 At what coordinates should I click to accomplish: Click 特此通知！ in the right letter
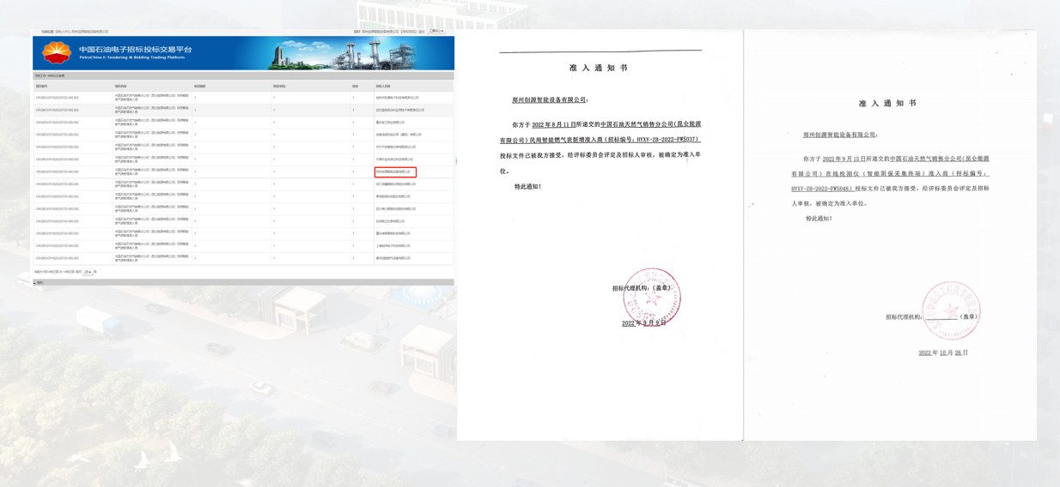(819, 219)
